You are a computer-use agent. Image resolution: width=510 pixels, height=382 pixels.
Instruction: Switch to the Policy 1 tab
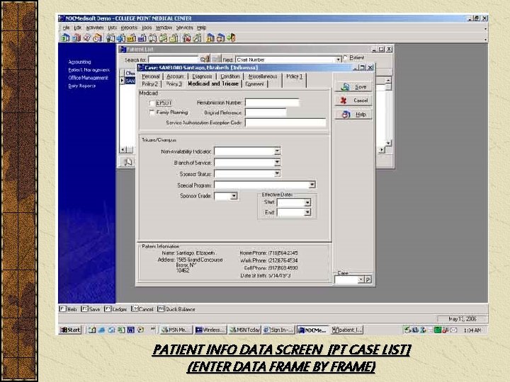point(295,76)
